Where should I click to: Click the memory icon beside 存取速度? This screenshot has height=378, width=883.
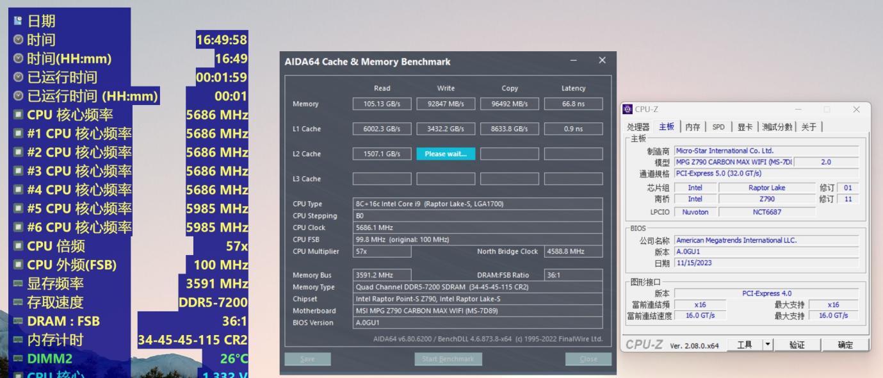18,302
